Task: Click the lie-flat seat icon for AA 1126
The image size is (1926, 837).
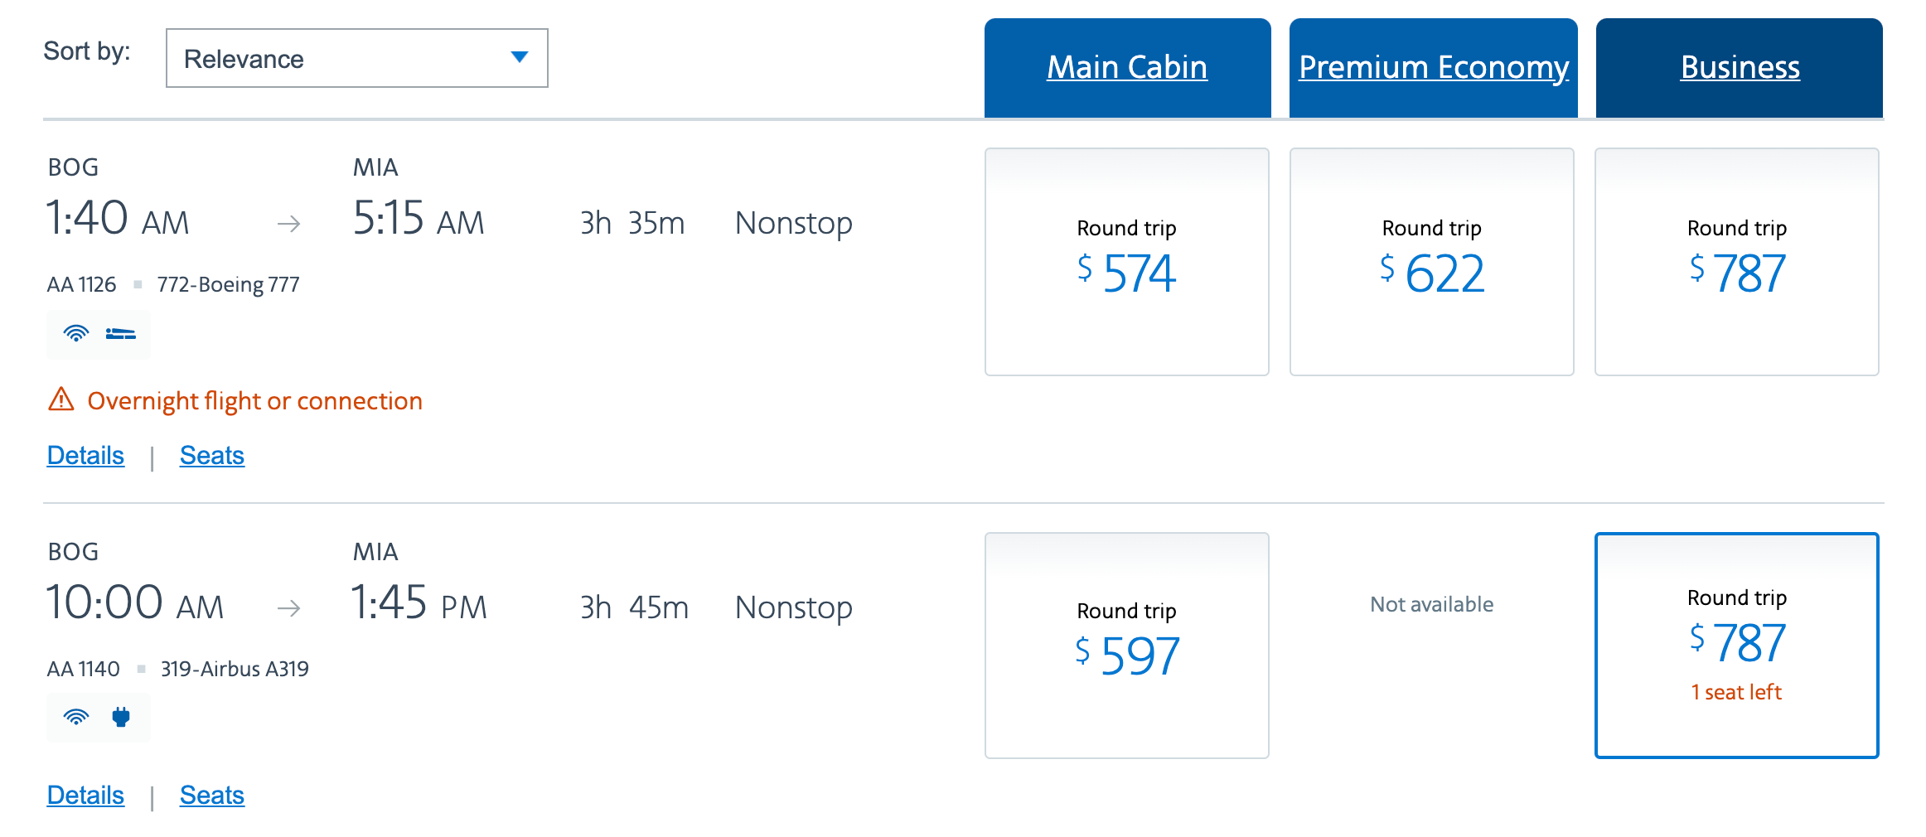Action: [x=121, y=334]
